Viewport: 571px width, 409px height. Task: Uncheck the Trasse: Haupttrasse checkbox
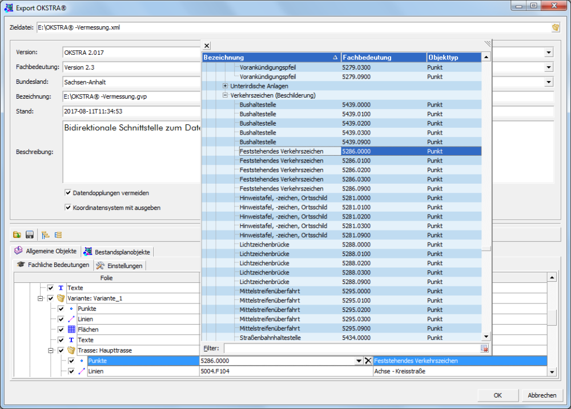coord(61,350)
